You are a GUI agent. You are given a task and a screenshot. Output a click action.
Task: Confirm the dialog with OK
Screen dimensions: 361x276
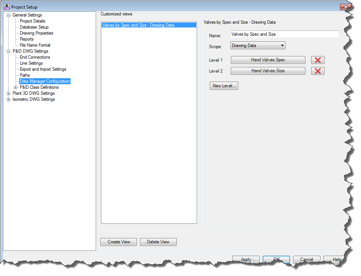click(276, 259)
